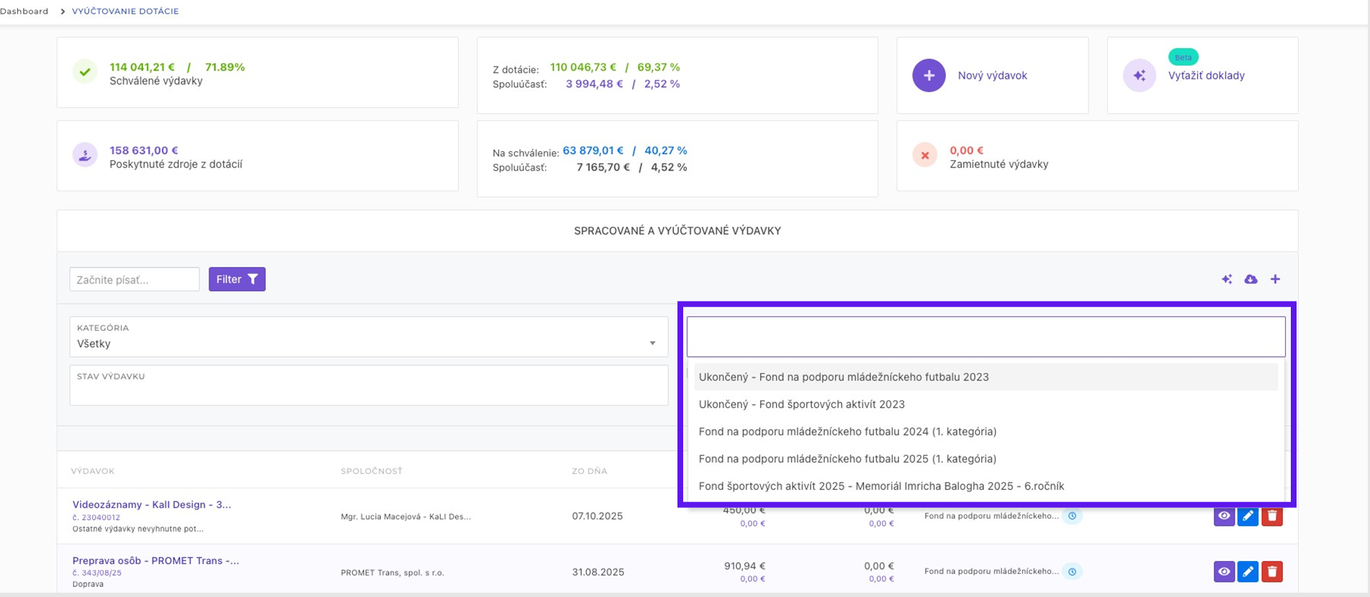Select Fond športových aktivít 2025 Memoriál option
The image size is (1370, 597).
(881, 486)
